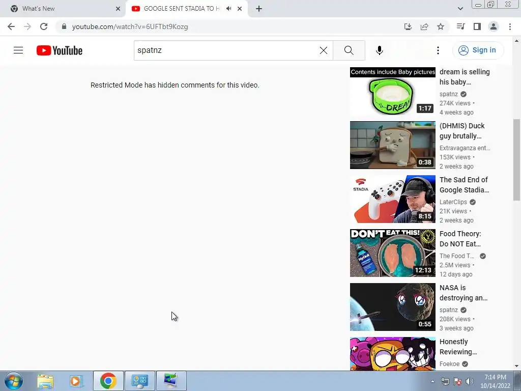This screenshot has width=521, height=391.
Task: Click 'Food Theory: Do NOT Eat…' title
Action: pyautogui.click(x=460, y=239)
